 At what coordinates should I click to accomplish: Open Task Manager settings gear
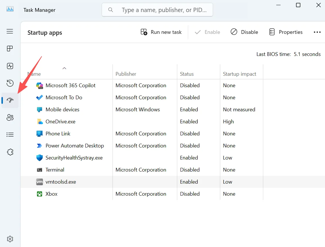10,239
